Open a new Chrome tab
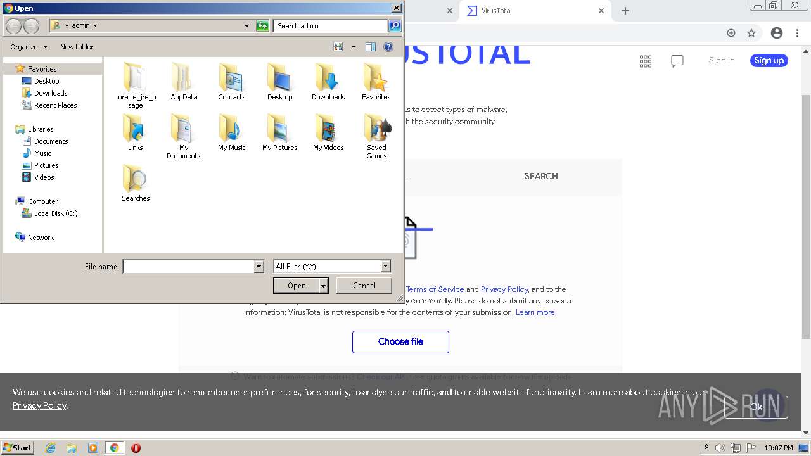Screen dimensions: 811x456 click(x=625, y=11)
